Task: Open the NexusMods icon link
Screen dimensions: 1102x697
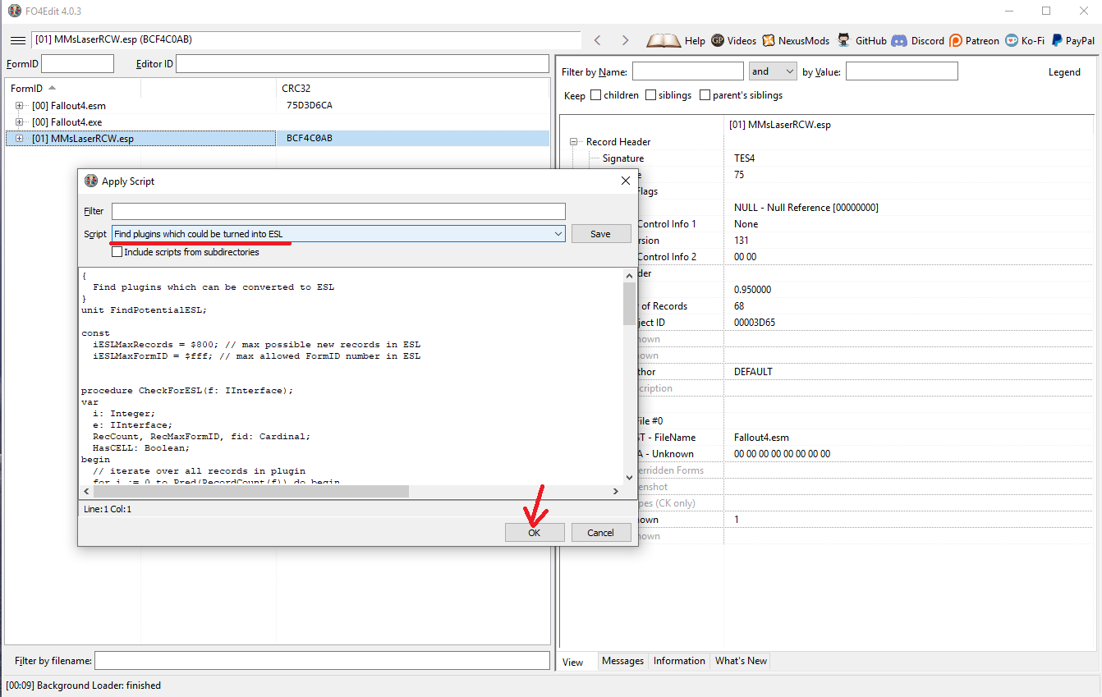Action: coord(769,40)
